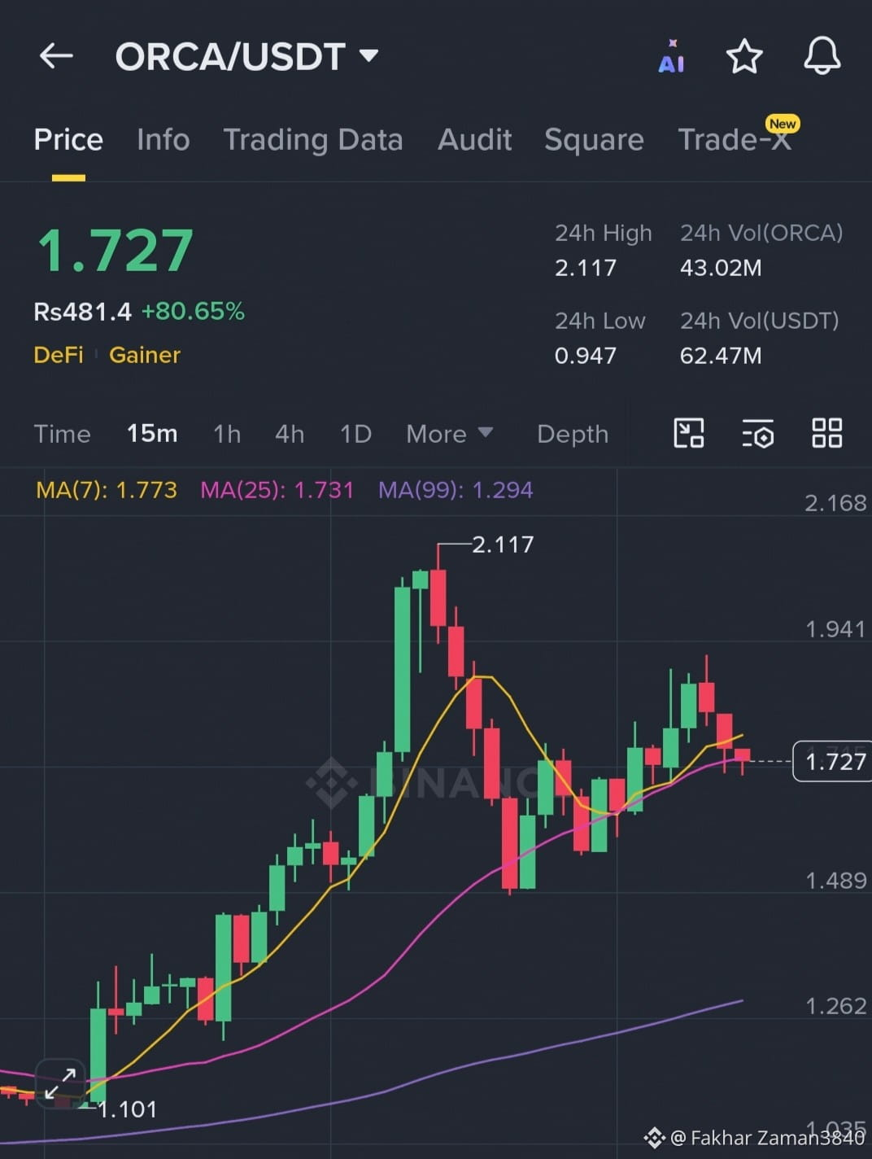Tap the back arrow icon
This screenshot has width=872, height=1159.
(x=56, y=56)
